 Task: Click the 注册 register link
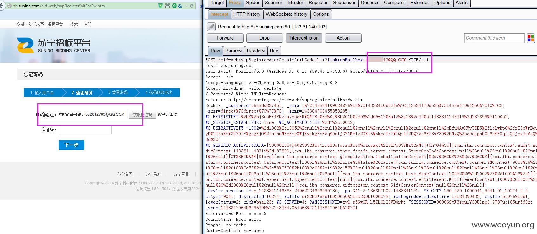[x=88, y=24]
